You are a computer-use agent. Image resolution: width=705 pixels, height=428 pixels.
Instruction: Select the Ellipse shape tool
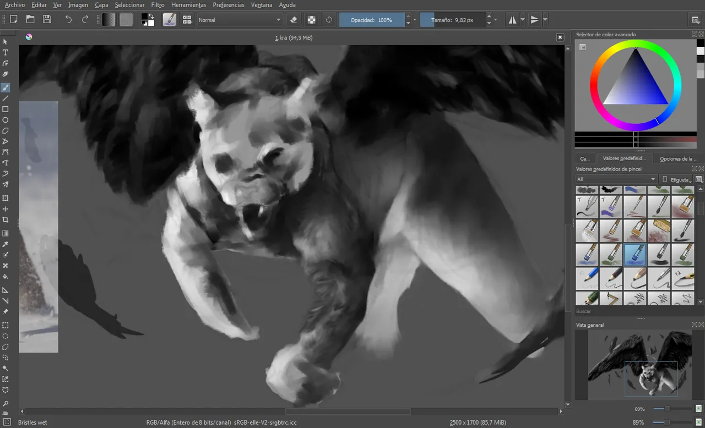[6, 120]
